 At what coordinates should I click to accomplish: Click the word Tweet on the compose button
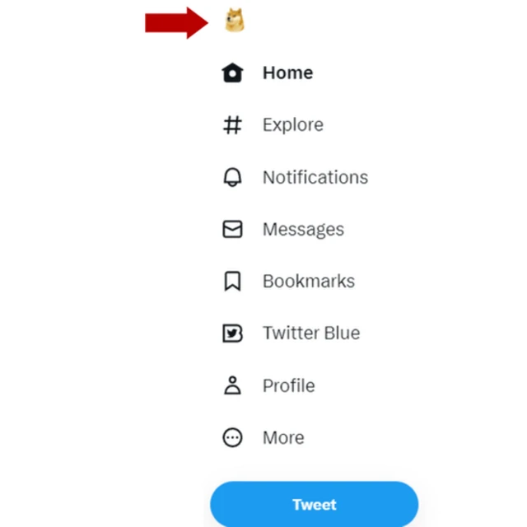[x=314, y=505]
